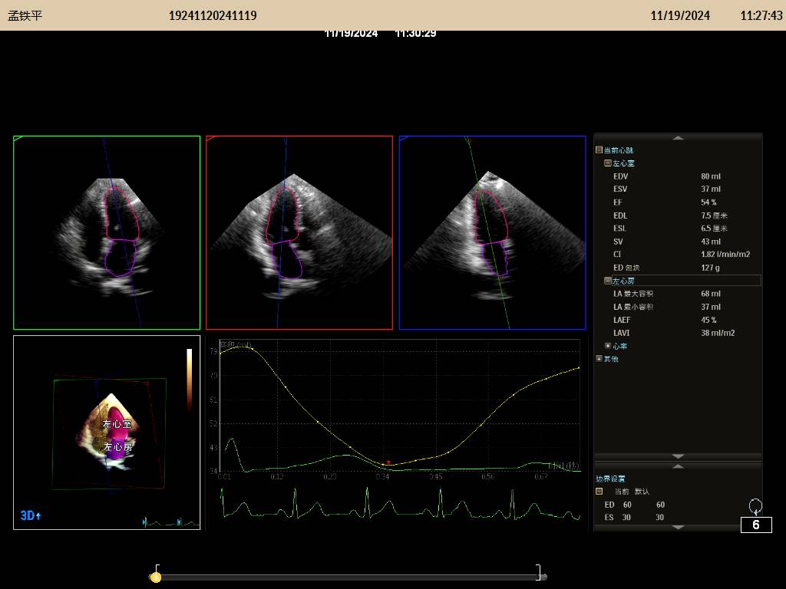Click the scroll-up arrow atop measurements panel
The image size is (786, 589).
pyautogui.click(x=678, y=138)
